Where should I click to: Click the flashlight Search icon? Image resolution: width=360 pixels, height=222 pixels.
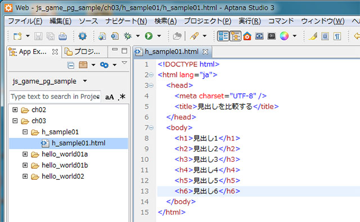[194, 36]
